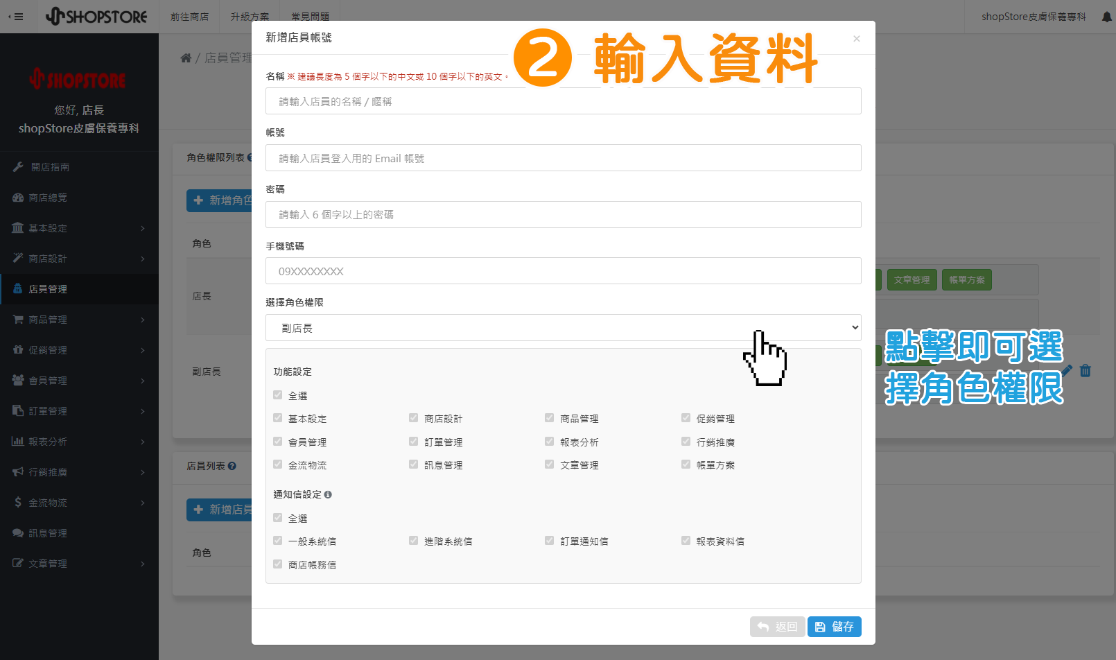Expand 商品管理 in the sidebar
The image size is (1116, 660).
point(79,320)
